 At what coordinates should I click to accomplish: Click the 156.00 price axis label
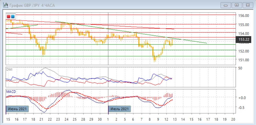click(243, 16)
